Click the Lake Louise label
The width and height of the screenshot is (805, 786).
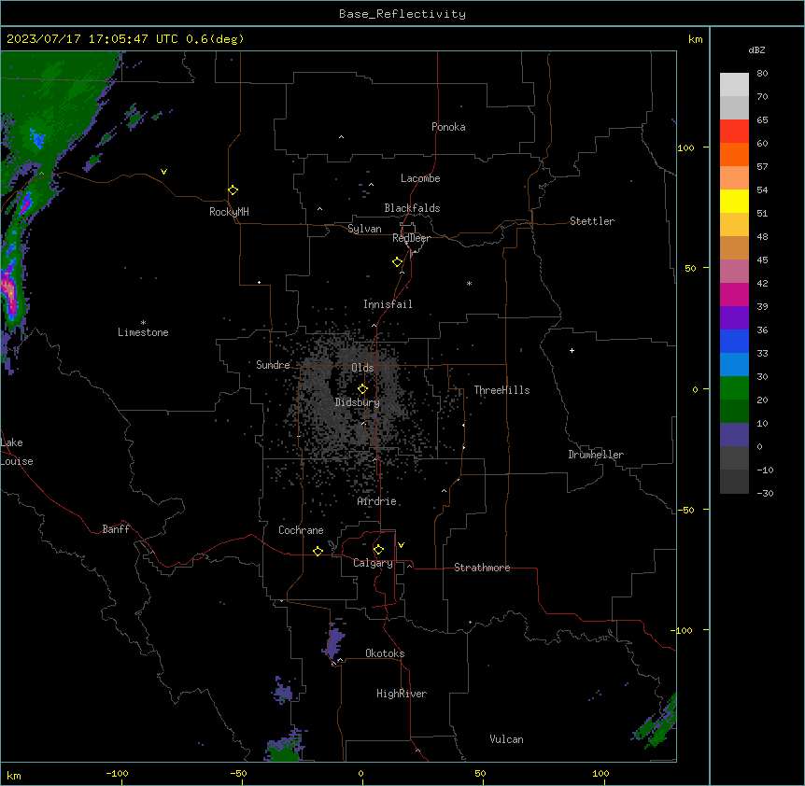17,452
